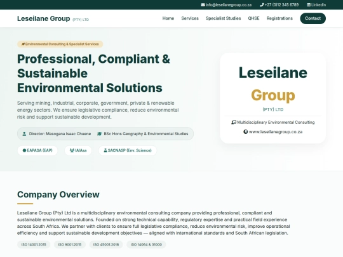The image size is (343, 257).
Task: Click the Company Overview heading
Action: [x=58, y=195]
